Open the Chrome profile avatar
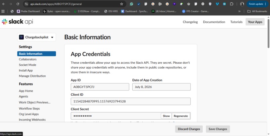This screenshot has width=270, height=136. [x=242, y=4]
